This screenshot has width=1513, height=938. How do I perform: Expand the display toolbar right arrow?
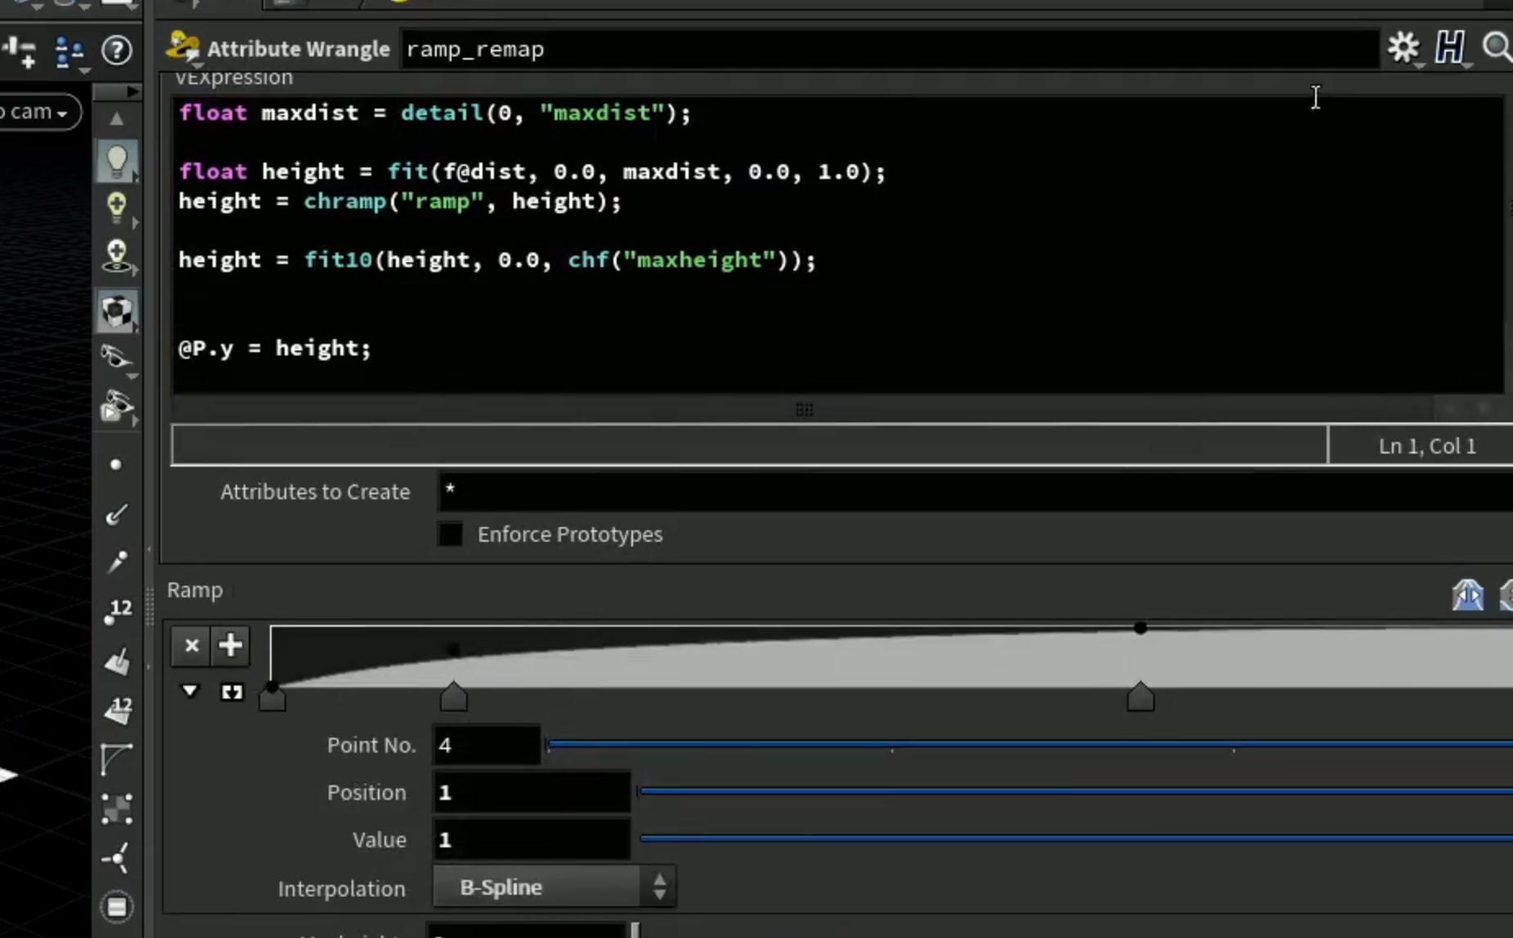(133, 92)
